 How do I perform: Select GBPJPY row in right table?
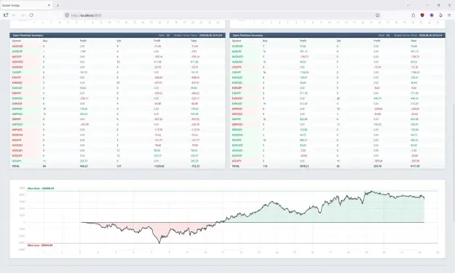(x=338, y=119)
